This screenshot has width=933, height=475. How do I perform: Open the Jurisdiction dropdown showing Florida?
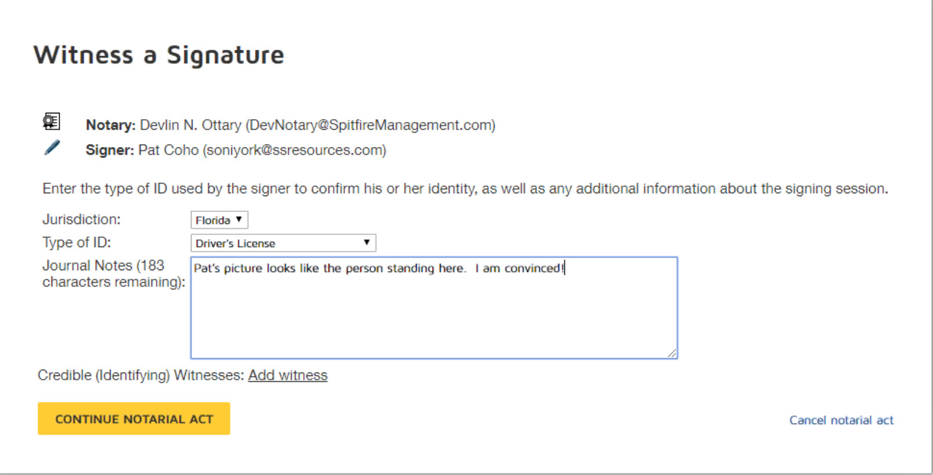pos(219,220)
